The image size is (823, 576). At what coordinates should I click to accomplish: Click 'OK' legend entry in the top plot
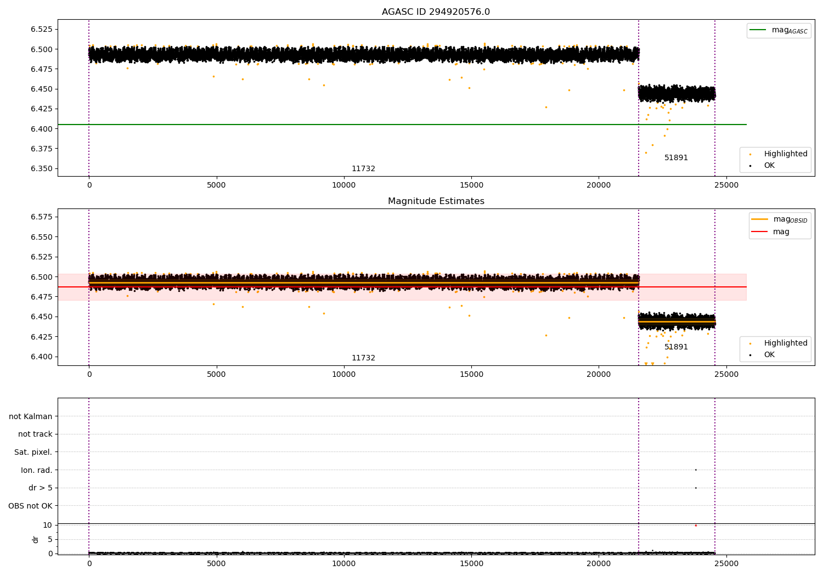(763, 165)
